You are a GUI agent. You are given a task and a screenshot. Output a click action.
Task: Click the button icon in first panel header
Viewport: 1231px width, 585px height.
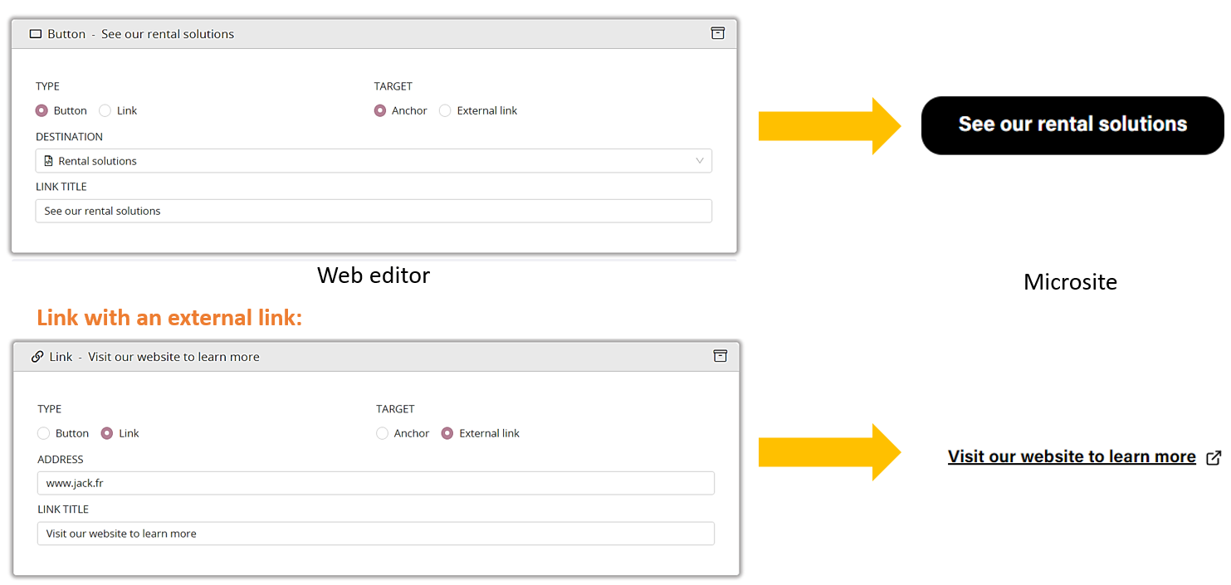(x=36, y=34)
